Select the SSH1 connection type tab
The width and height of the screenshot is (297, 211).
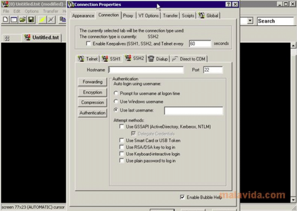coord(111,59)
